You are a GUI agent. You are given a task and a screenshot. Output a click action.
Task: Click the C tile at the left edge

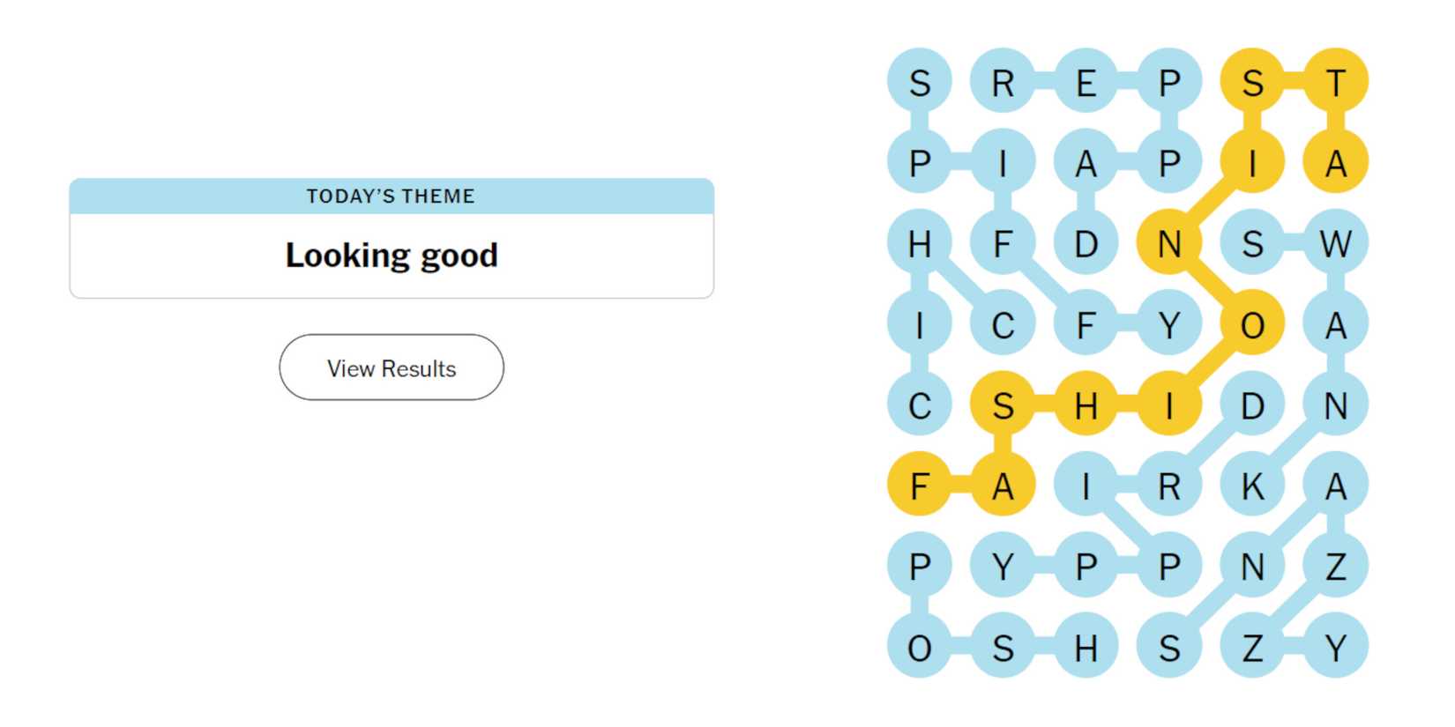920,405
